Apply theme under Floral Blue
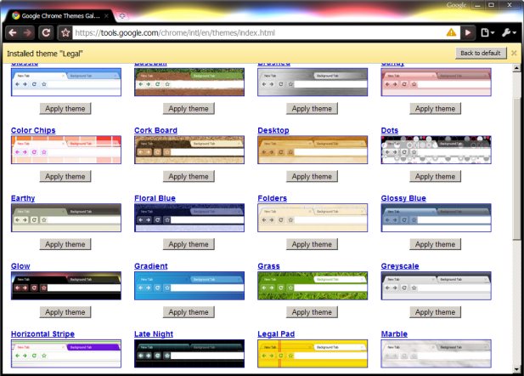 point(189,244)
